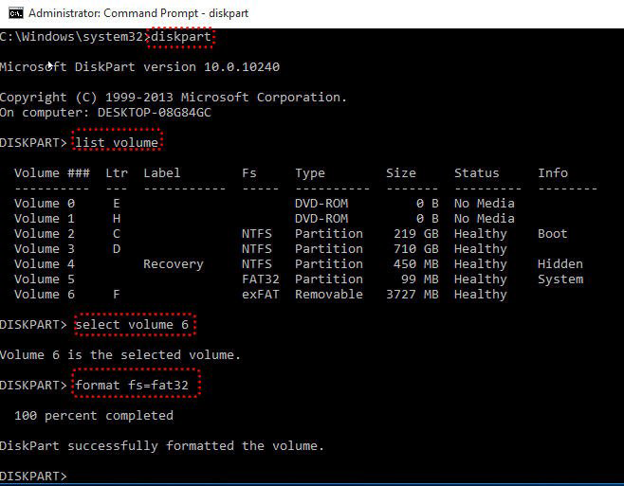Click the 'Boot' info for Volume 2

(552, 234)
